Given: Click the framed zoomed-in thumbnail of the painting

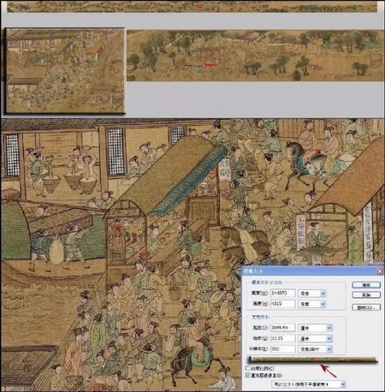Looking at the screenshot, I should [x=65, y=71].
